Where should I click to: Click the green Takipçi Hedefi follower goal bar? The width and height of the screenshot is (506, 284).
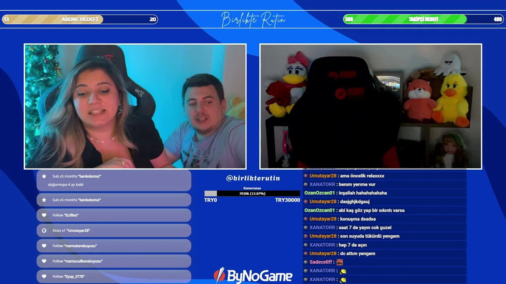(423, 19)
